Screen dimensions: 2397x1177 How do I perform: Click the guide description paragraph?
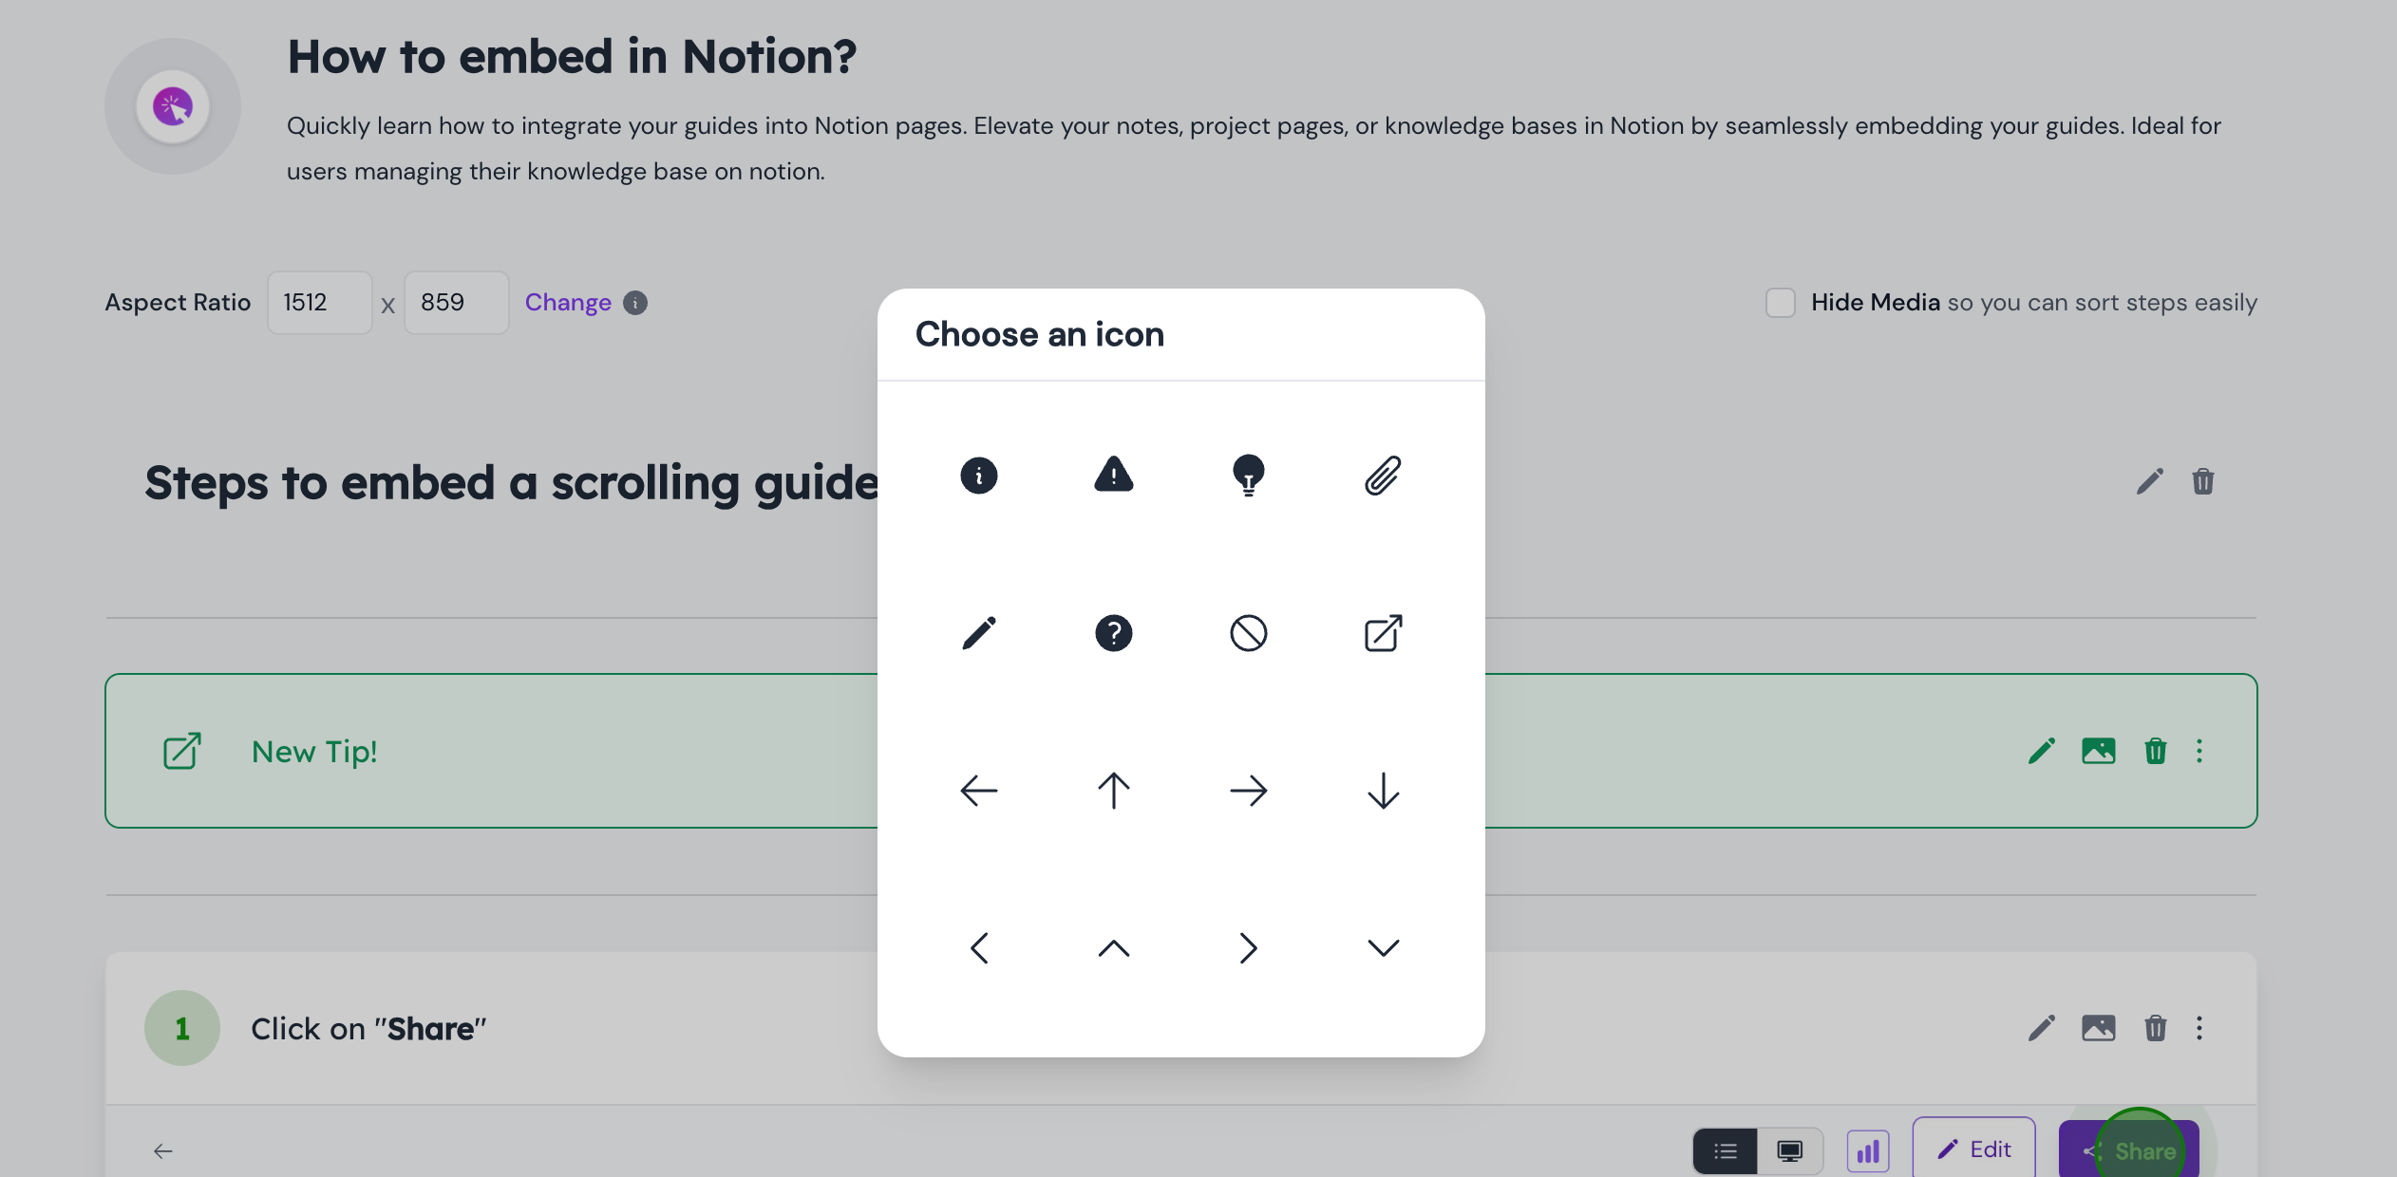(x=1254, y=148)
